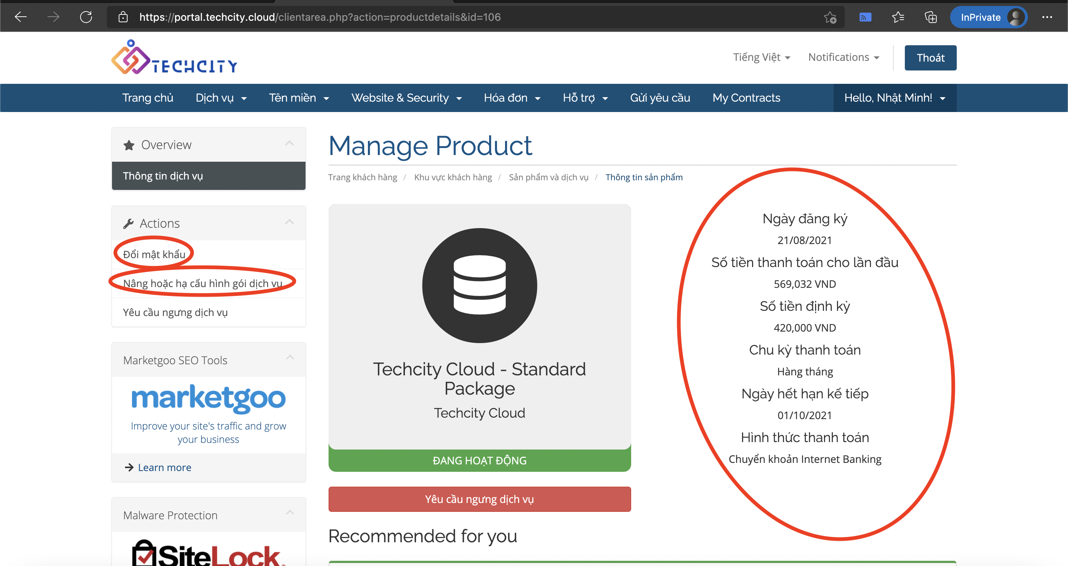Go to Trang chủ in the navbar
The image size is (1068, 566).
148,98
